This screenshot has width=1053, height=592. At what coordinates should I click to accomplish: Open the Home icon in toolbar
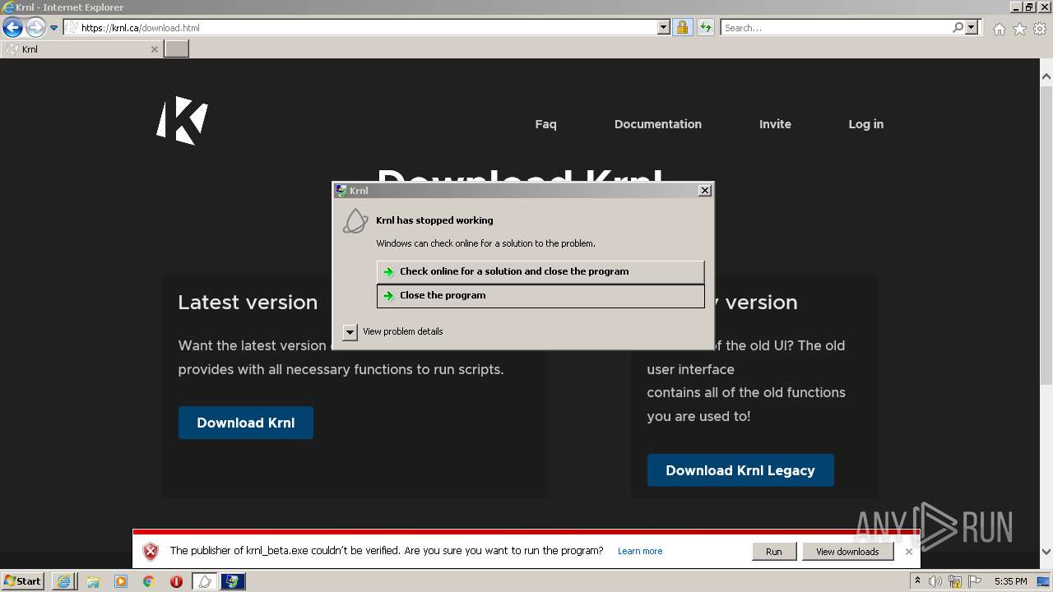coord(999,29)
